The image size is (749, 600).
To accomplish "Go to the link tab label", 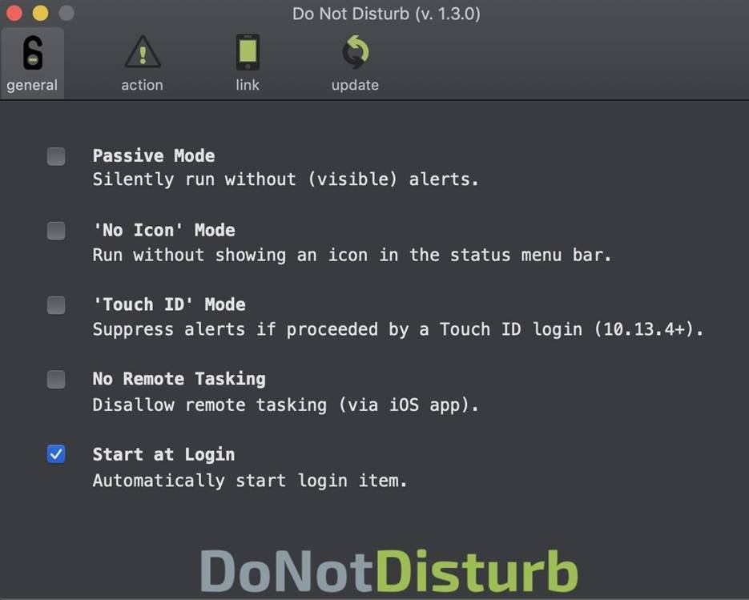I will click(248, 85).
